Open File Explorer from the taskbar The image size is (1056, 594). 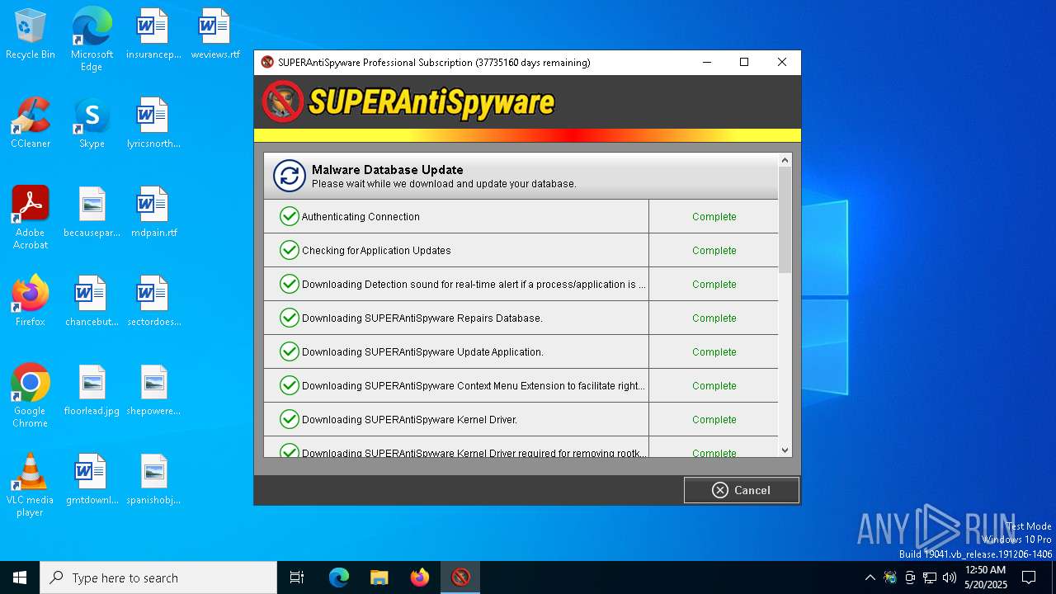pyautogui.click(x=379, y=577)
